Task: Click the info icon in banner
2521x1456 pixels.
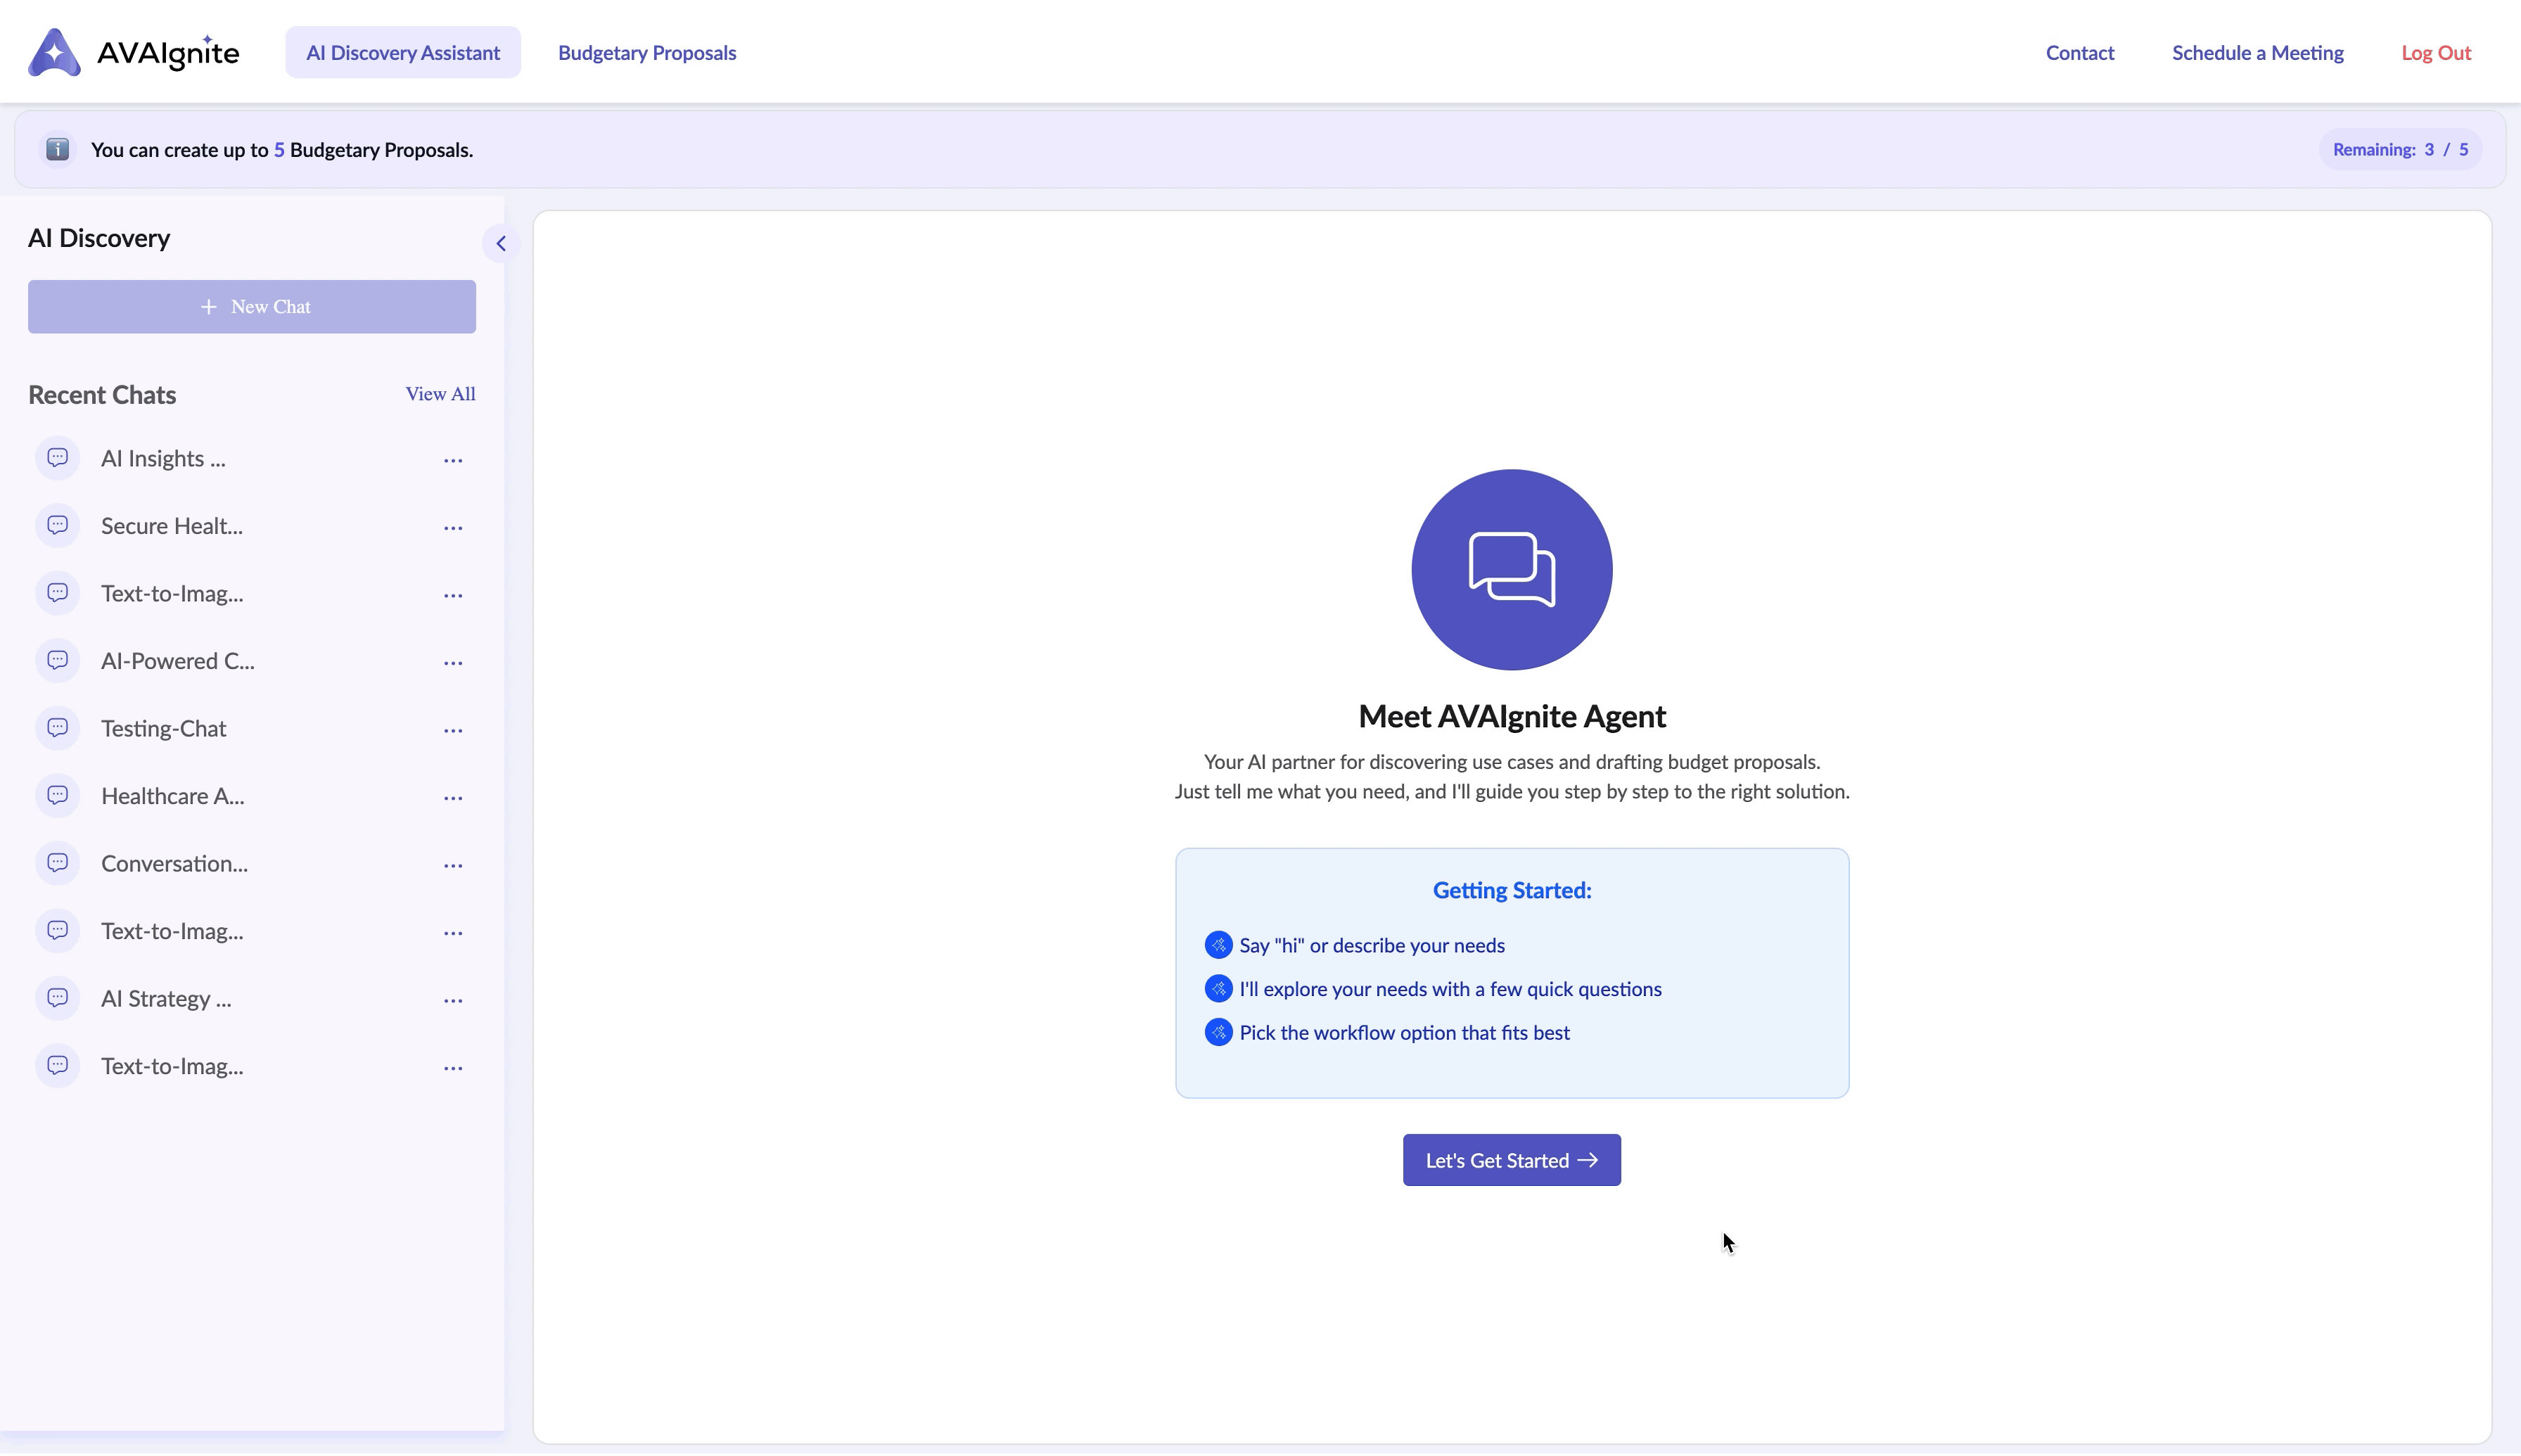Action: point(58,150)
